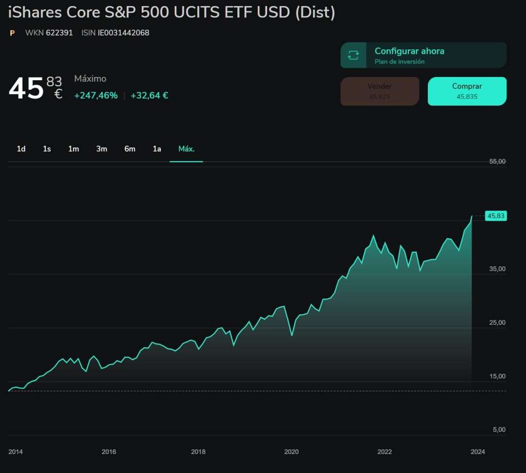This screenshot has height=473, width=526.
Task: Choose the 6m timeframe
Action: click(129, 149)
